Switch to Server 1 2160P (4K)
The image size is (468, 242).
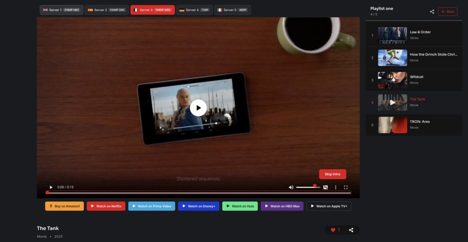[x=61, y=10]
